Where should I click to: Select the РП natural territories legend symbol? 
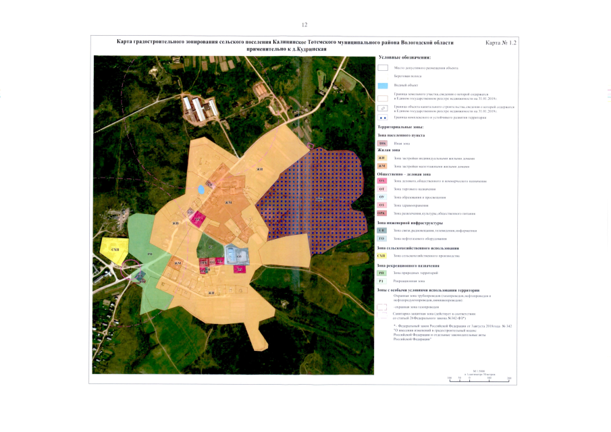382,271
